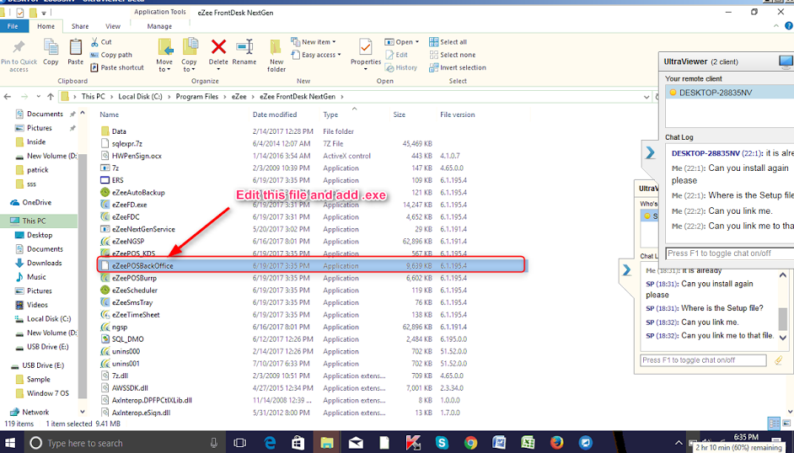794x453 pixels.
Task: Select the eZeeScheduler file
Action: pos(135,290)
